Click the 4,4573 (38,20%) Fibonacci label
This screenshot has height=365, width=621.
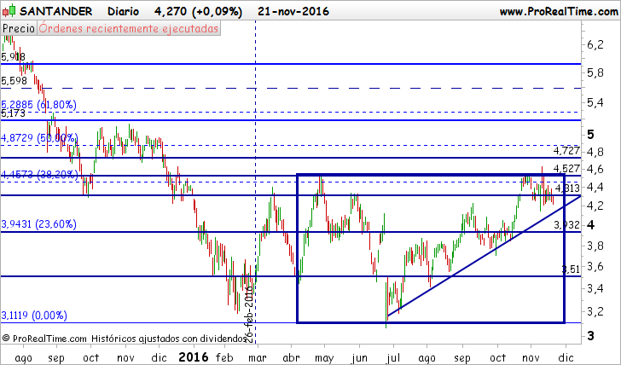coord(39,175)
